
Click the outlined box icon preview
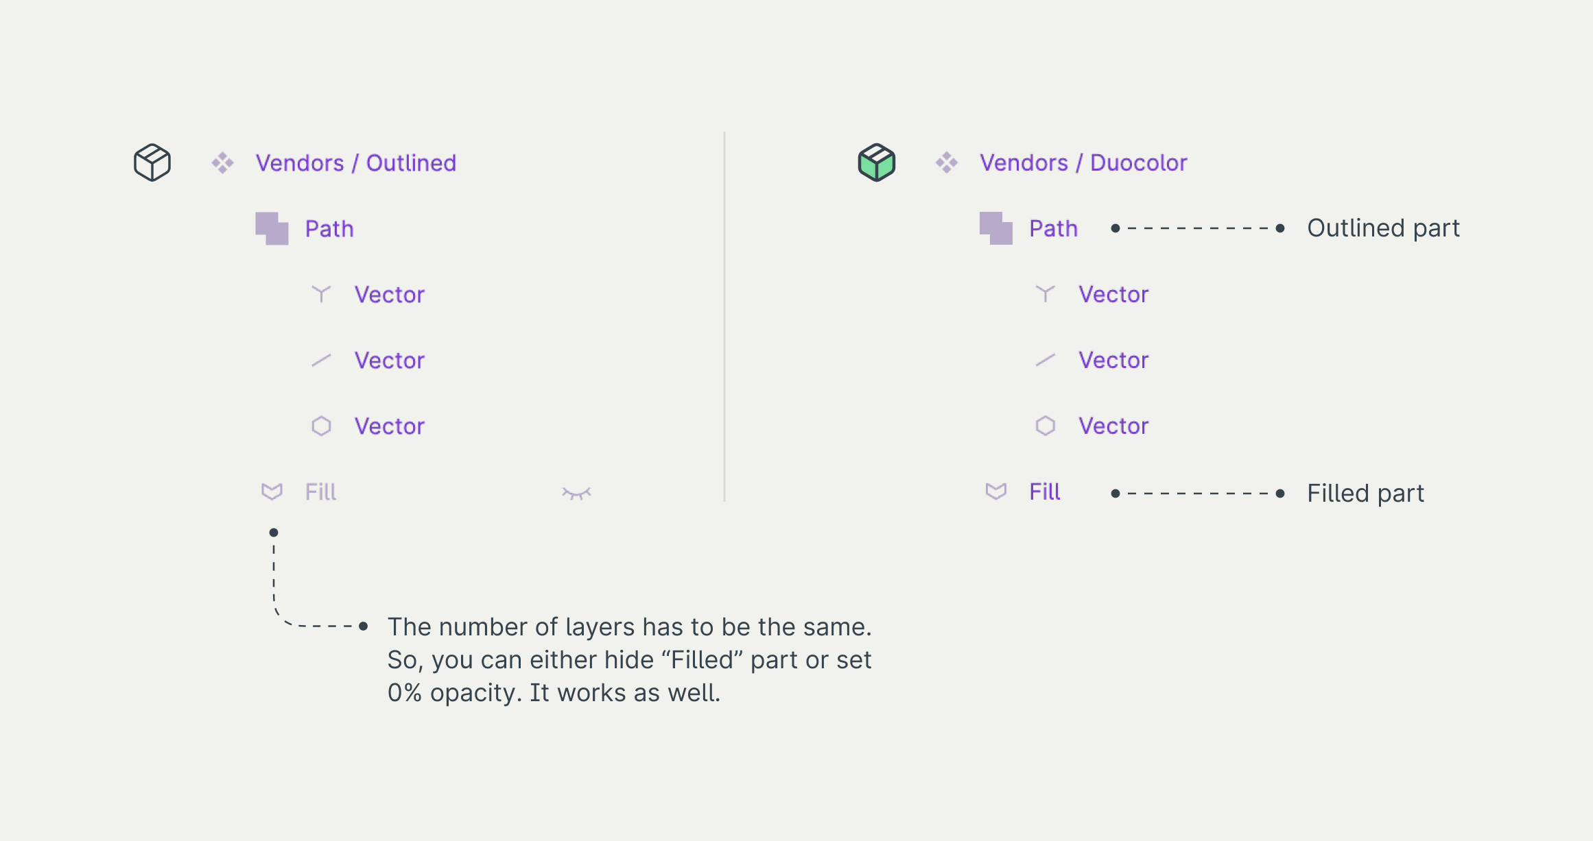[x=152, y=162]
